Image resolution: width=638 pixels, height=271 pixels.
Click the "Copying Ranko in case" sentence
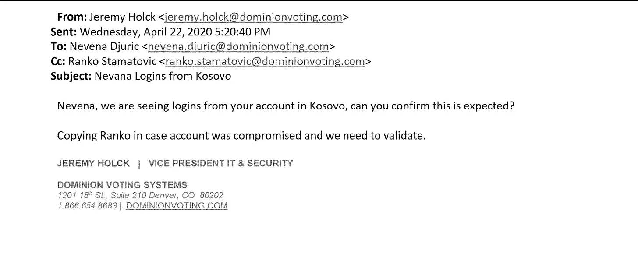point(241,136)
